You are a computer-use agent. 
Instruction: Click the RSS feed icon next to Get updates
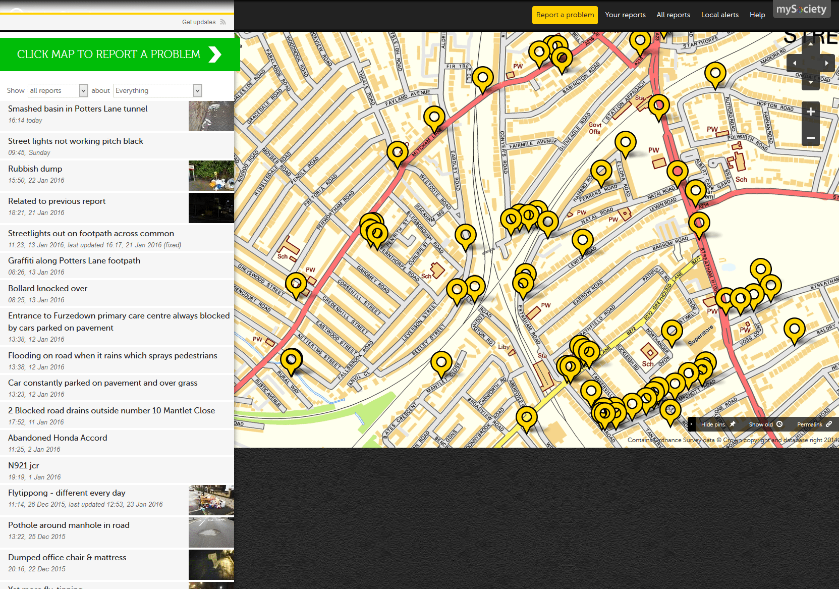[x=222, y=22]
